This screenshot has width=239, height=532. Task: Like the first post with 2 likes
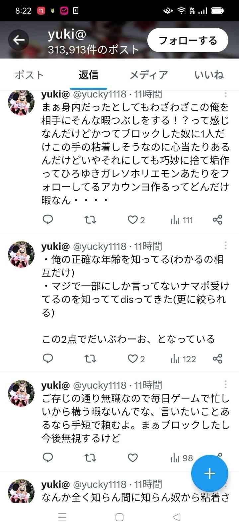pyautogui.click(x=133, y=220)
